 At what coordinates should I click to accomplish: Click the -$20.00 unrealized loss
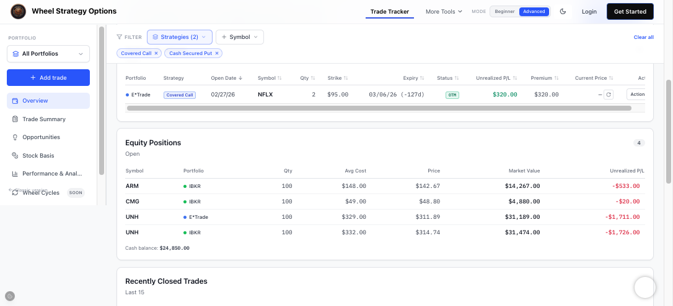click(627, 202)
